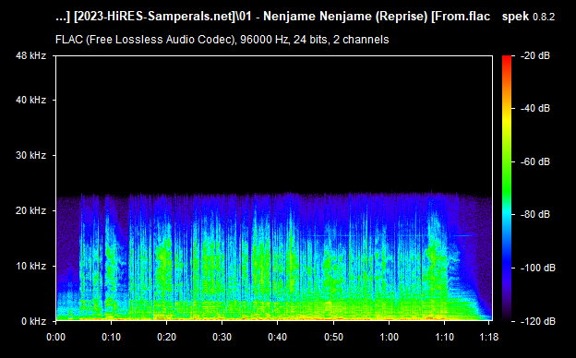Click the FLAC codec info line
This screenshot has height=358, width=576.
222,40
